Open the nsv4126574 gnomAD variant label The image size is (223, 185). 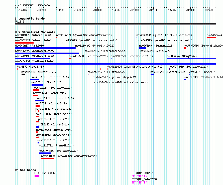click(84, 35)
